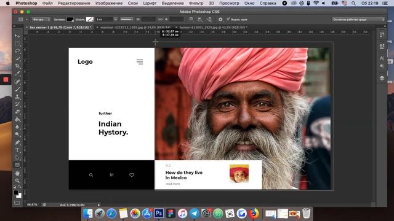Viewport: 394px width, 221px height.
Task: Click the fill color swatch in options bar
Action: tap(70, 19)
